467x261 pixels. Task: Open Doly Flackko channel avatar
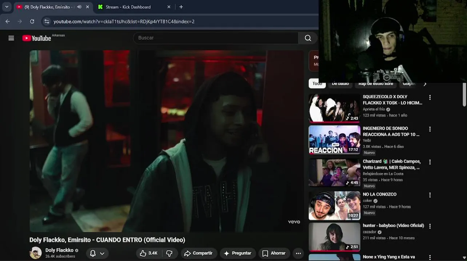pos(36,253)
